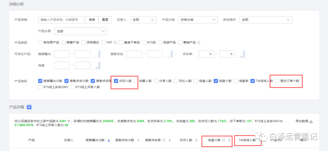The image size is (328, 151).
Task: Check the 橱窗产品 checkbox
Action: [x=63, y=42]
